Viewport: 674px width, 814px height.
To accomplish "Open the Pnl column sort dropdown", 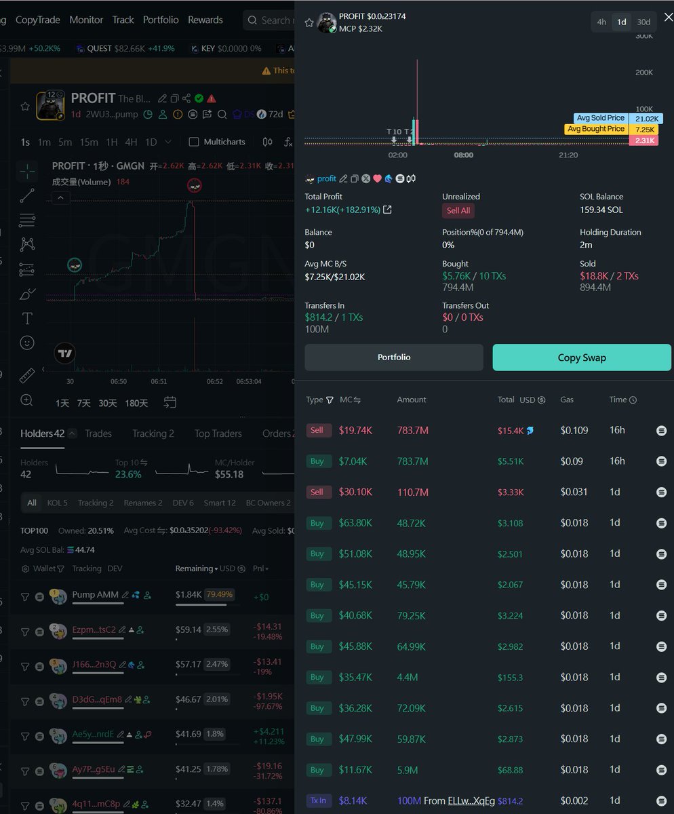I will 267,568.
